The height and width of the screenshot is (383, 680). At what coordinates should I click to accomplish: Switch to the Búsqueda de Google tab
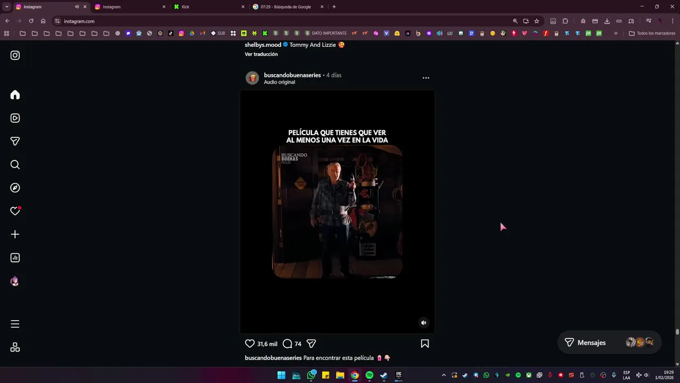288,7
